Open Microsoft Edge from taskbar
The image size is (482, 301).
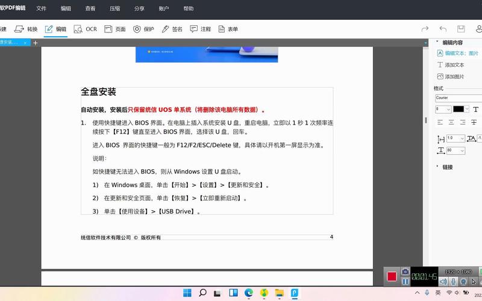(249, 293)
